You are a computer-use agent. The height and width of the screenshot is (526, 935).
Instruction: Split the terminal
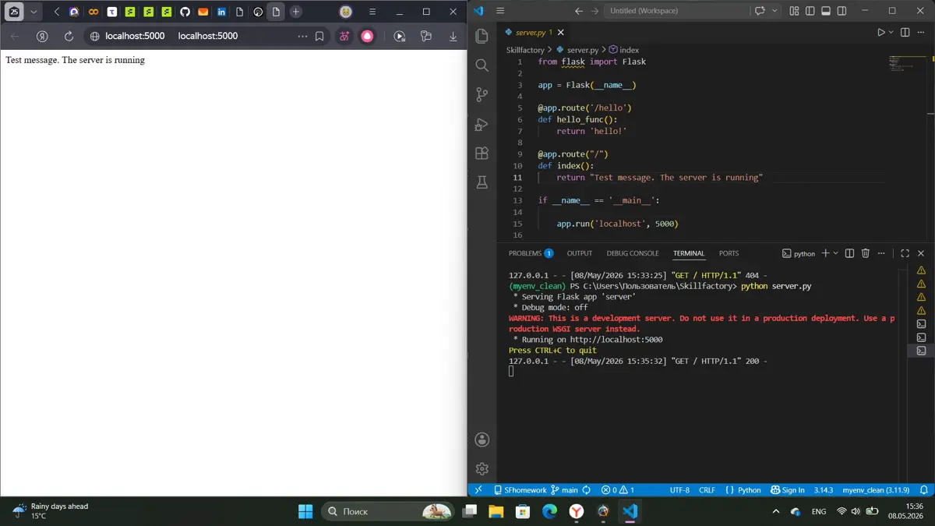click(849, 253)
